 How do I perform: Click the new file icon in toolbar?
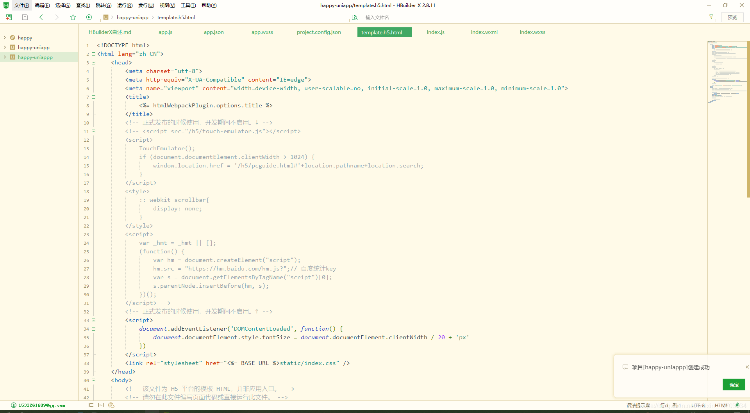(9, 17)
